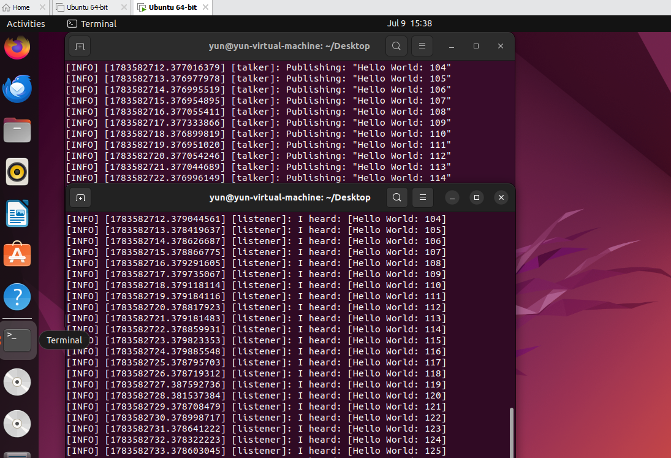
Task: Minimize the listener terminal window
Action: (x=452, y=197)
